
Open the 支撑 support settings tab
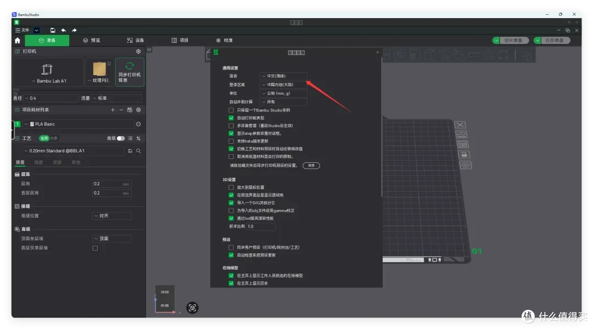pos(57,162)
